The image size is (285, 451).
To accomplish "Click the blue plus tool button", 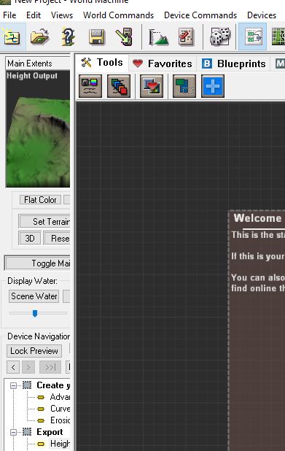I will click(x=213, y=86).
